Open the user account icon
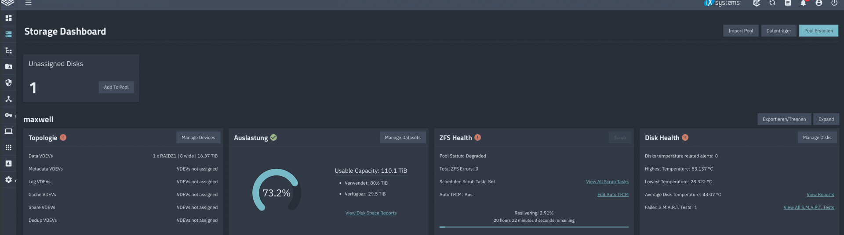Viewport: 844px width, 235px height. point(819,3)
